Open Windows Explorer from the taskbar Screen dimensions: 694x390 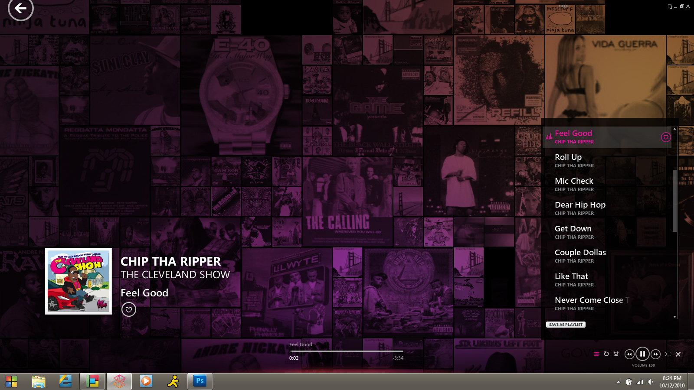click(x=39, y=381)
